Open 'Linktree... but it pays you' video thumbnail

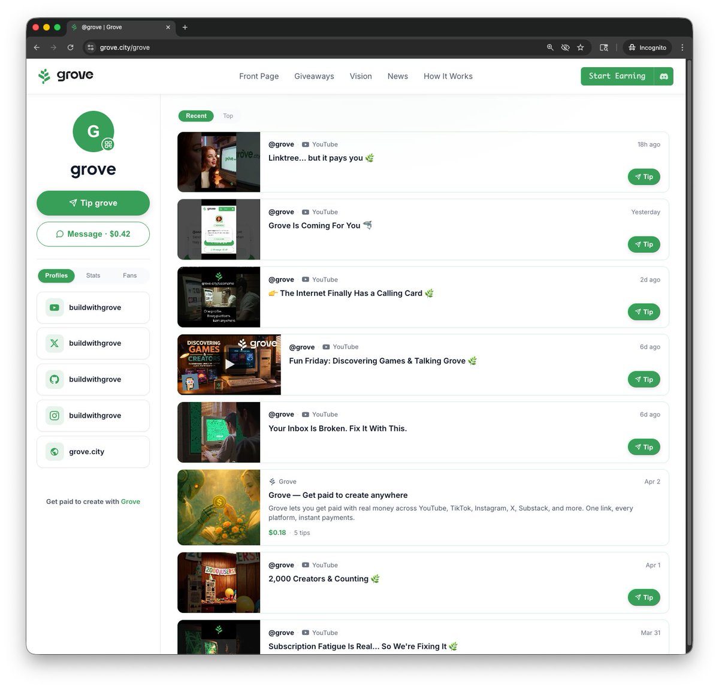(x=219, y=162)
